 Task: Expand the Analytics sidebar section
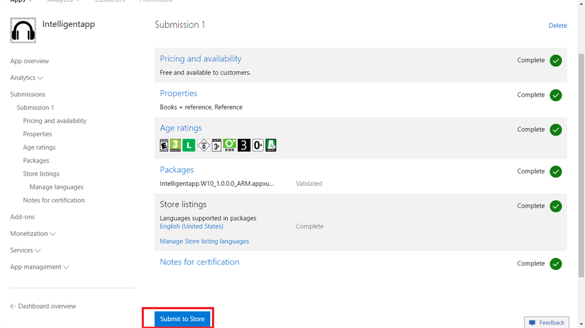point(26,78)
